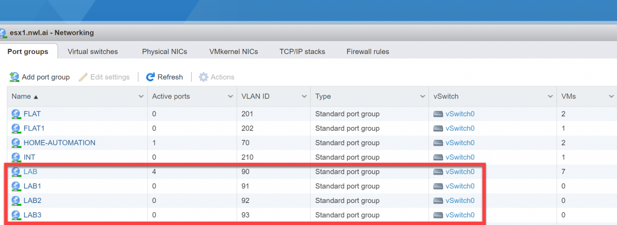Screen dimensions: 617x225
Task: Select the TCP/IP stacks tab
Action: (302, 51)
